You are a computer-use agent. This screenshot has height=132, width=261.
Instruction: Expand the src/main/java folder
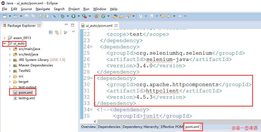[x=10, y=49]
